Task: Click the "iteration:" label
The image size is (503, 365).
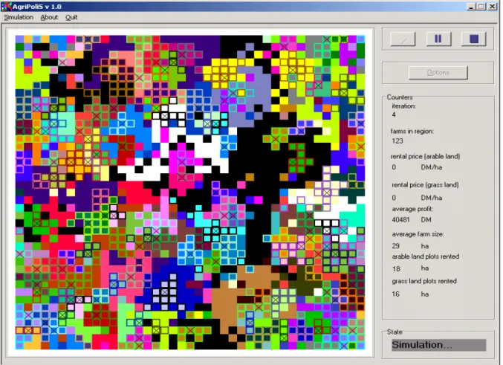Action: tap(404, 106)
